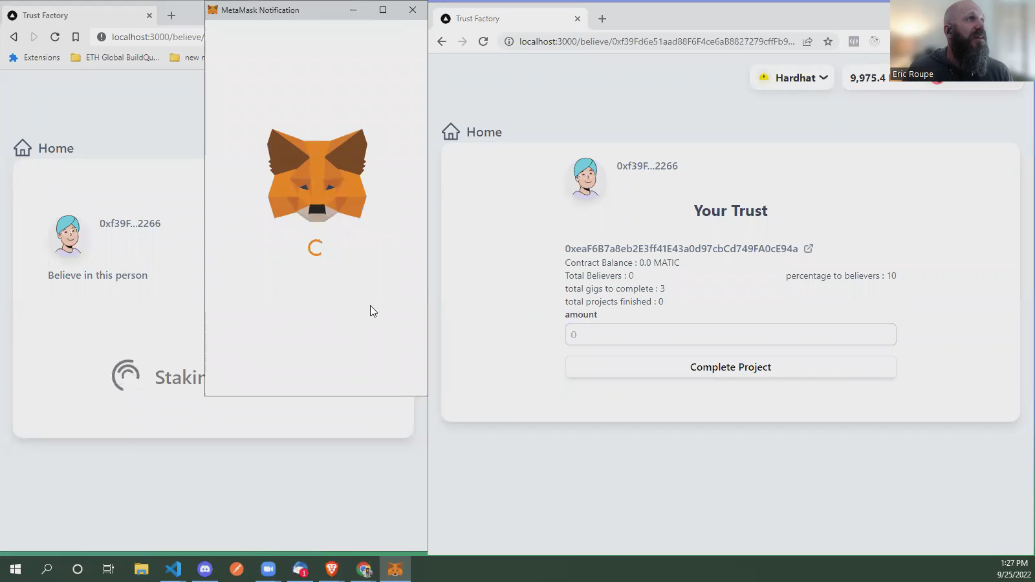This screenshot has height=582, width=1035.
Task: Click forward arrow in right browser toolbar
Action: pyautogui.click(x=462, y=41)
